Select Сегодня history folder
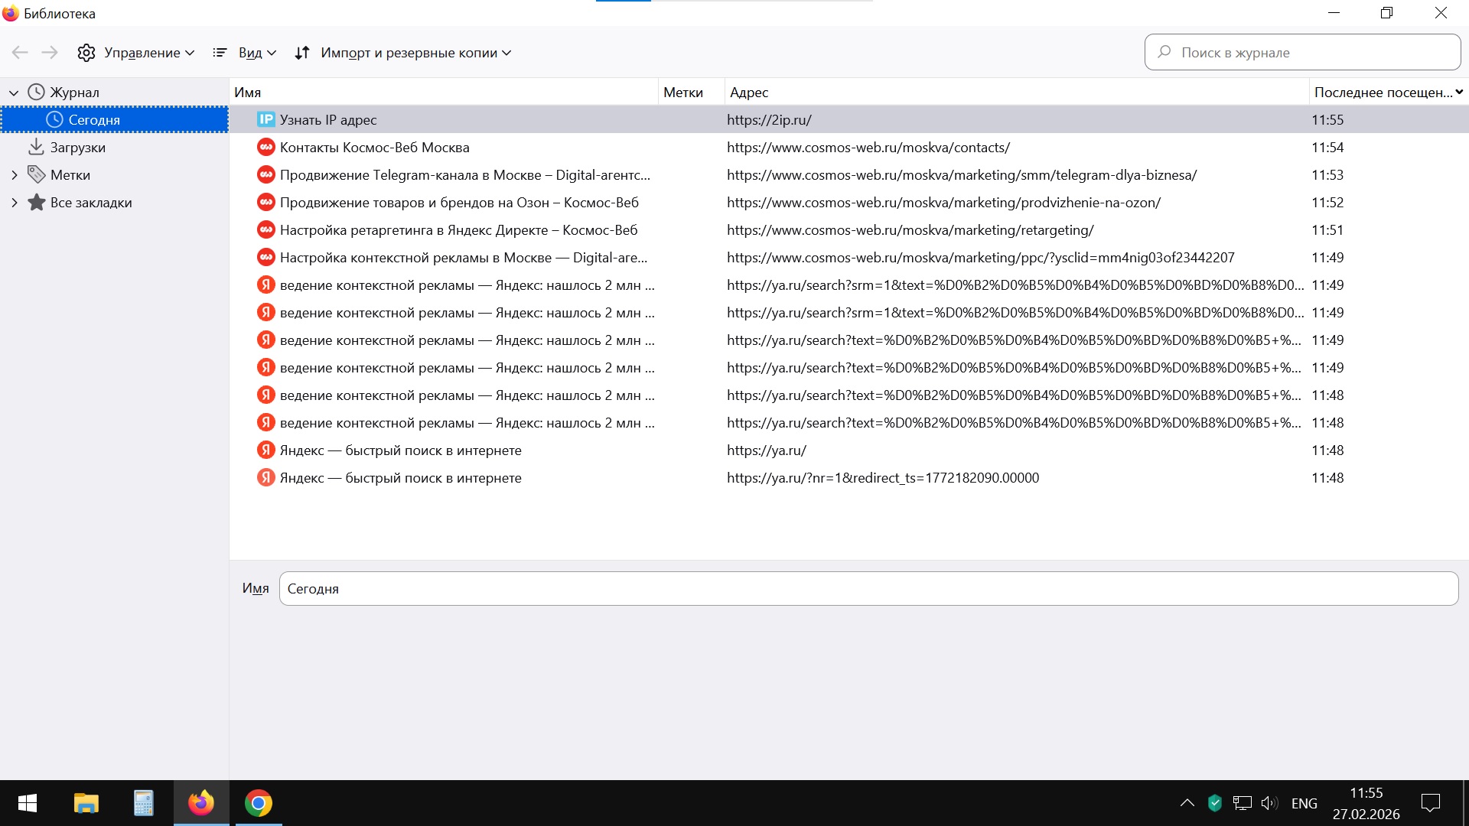The width and height of the screenshot is (1469, 826). 94,120
